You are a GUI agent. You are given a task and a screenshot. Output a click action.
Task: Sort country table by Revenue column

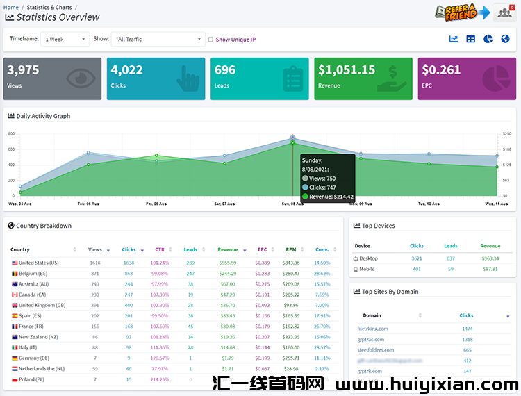point(228,250)
